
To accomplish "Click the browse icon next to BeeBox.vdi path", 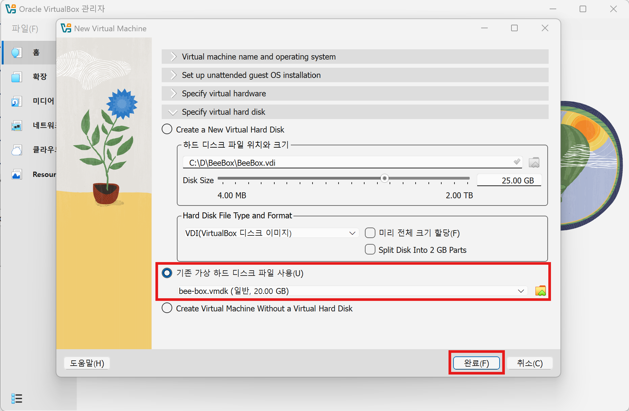I will click(534, 162).
